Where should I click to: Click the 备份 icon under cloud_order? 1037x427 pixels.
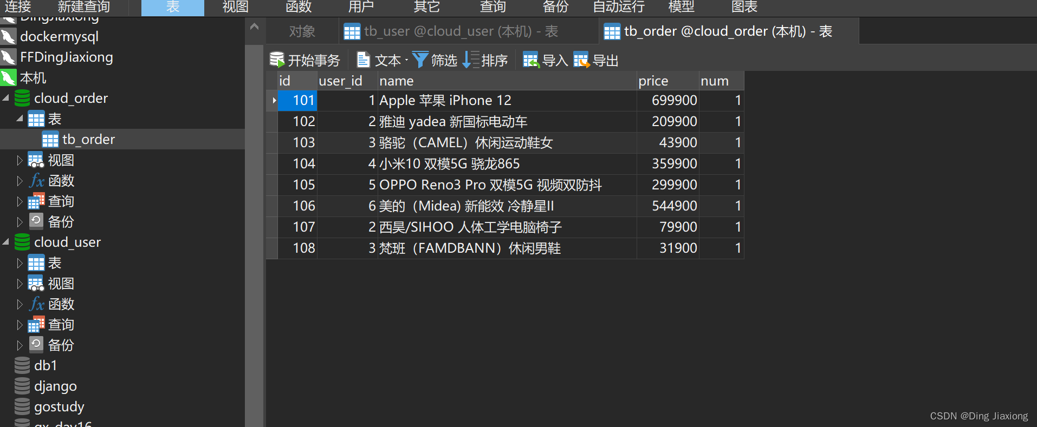[x=36, y=221]
